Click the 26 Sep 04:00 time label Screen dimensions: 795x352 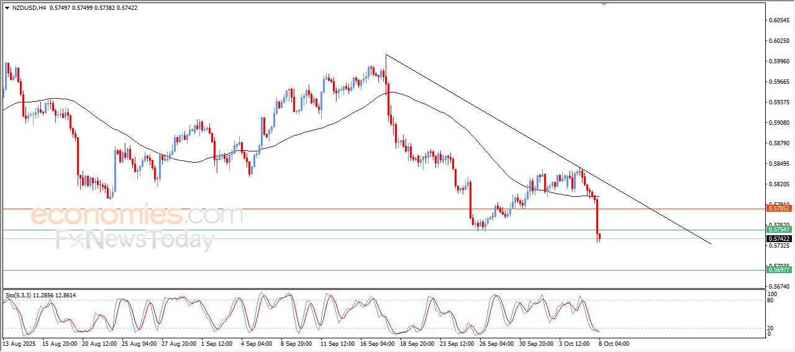[495, 343]
